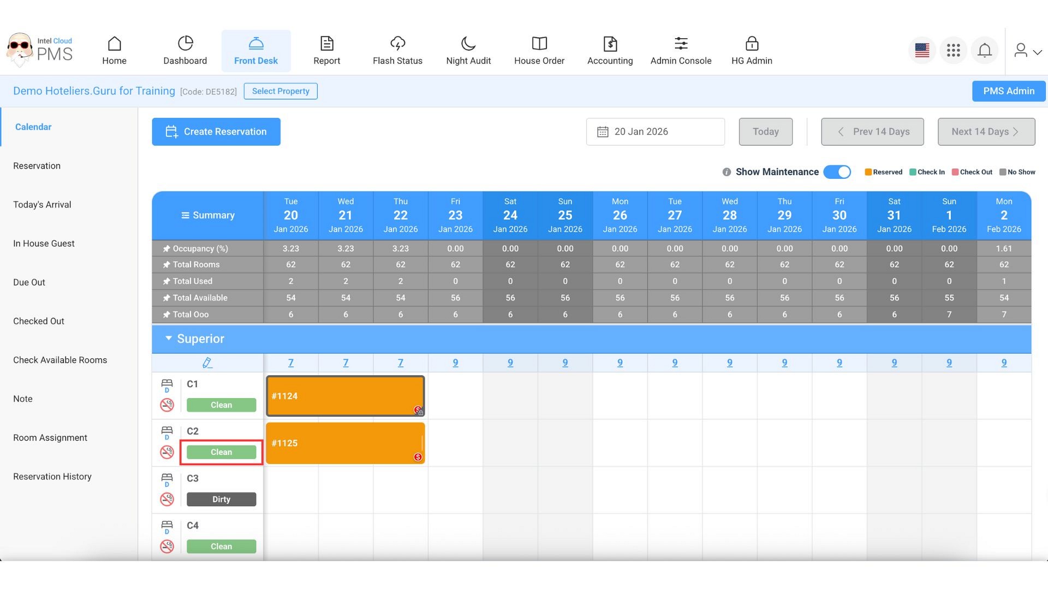Click the Clean status badge for C2
The width and height of the screenshot is (1048, 589).
221,452
